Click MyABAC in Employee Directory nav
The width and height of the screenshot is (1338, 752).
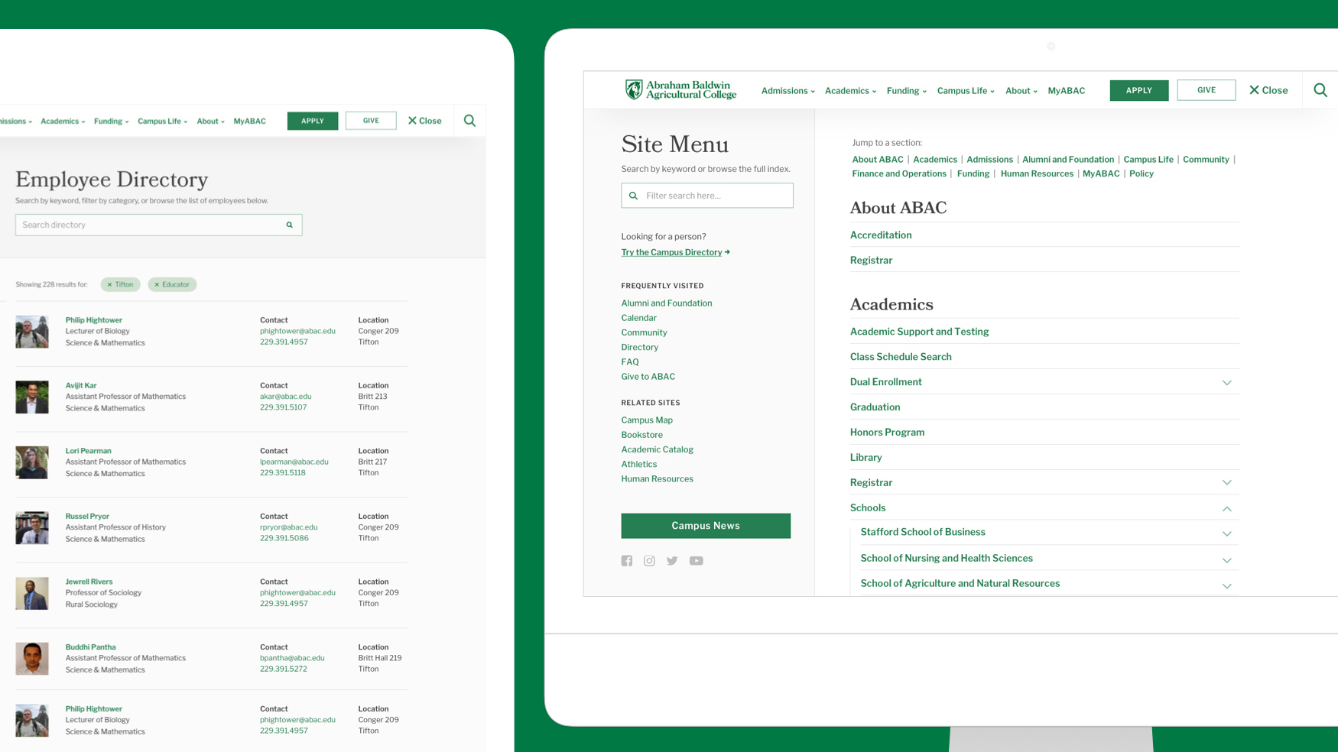pos(249,122)
